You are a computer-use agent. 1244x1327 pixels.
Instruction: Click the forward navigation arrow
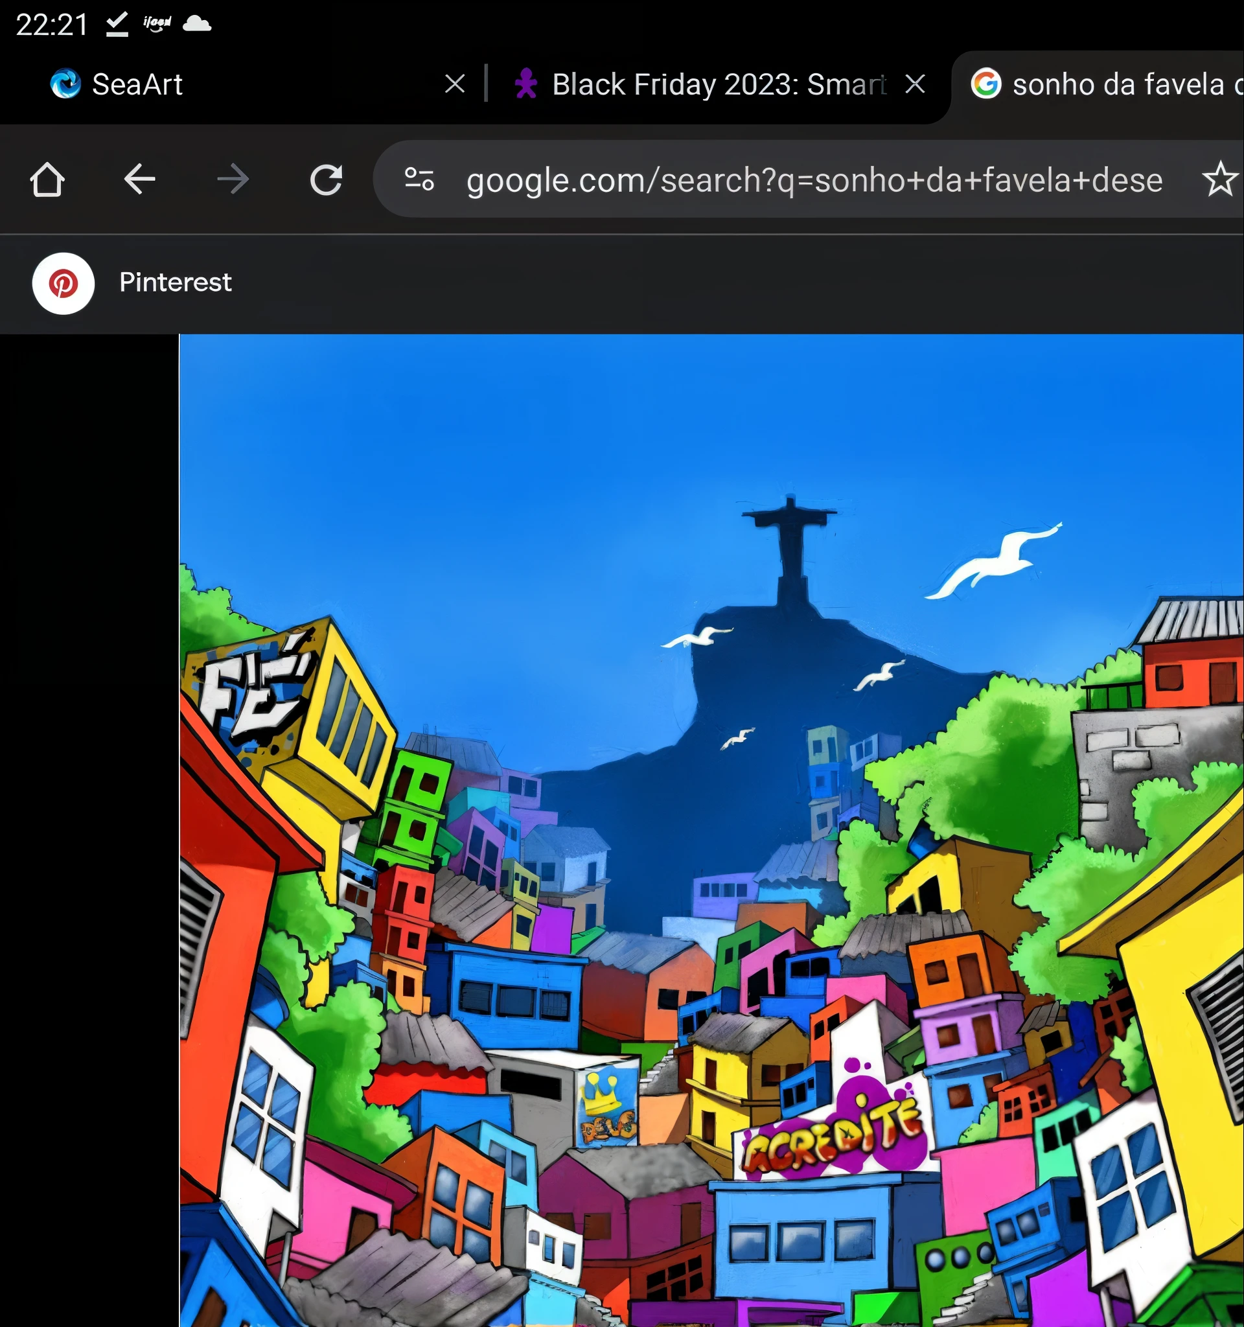[x=233, y=179]
